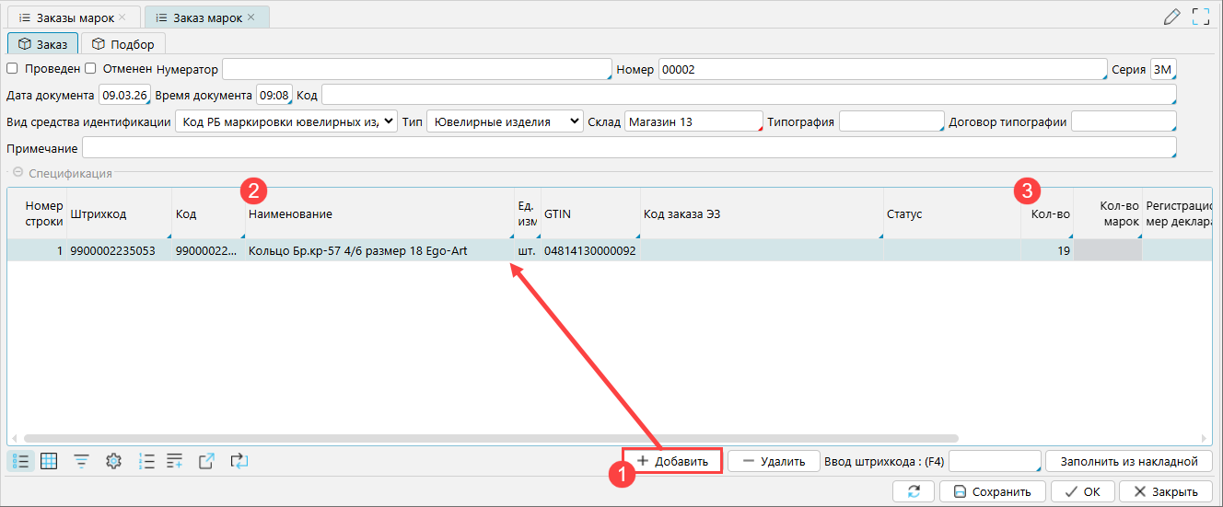This screenshot has width=1223, height=507.
Task: Open Вид средства идентификации dropdown
Action: 285,121
